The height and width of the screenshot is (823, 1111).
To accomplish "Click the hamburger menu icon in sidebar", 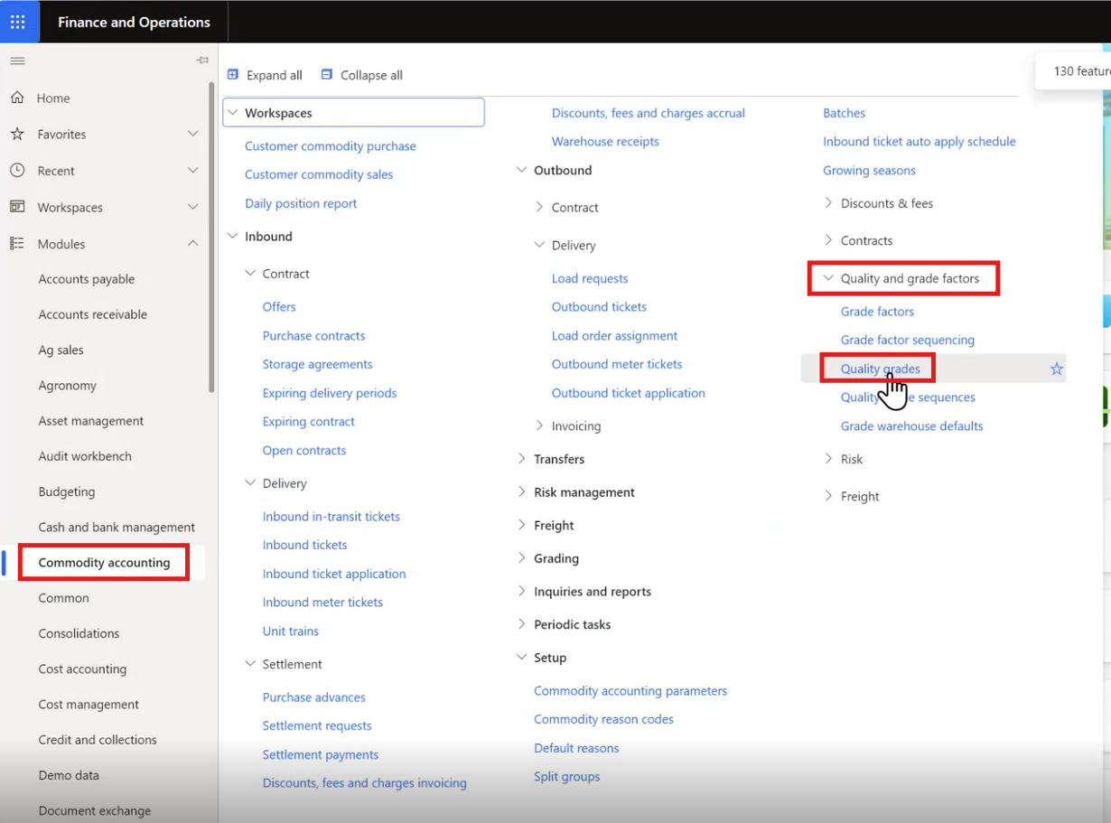I will pyautogui.click(x=17, y=61).
